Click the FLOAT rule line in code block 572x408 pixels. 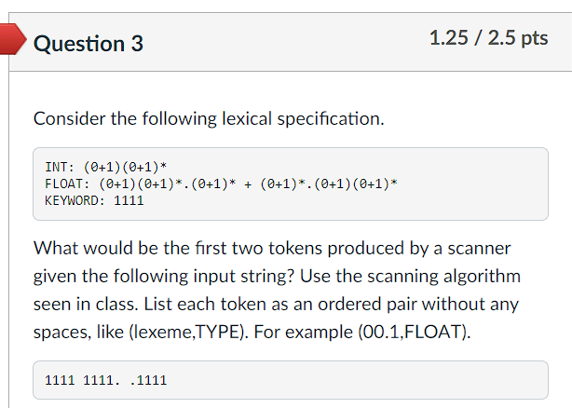[x=221, y=184]
